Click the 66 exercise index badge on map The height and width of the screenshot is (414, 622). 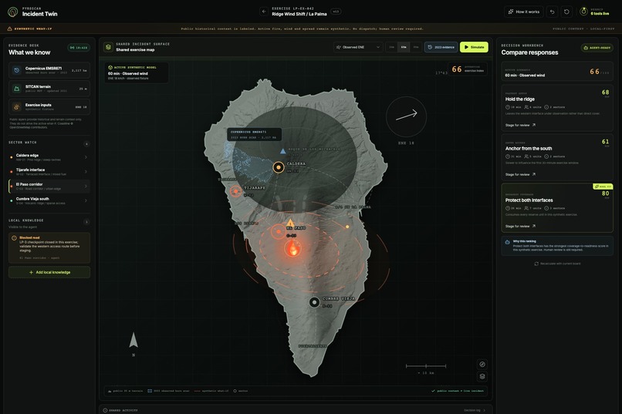point(468,69)
